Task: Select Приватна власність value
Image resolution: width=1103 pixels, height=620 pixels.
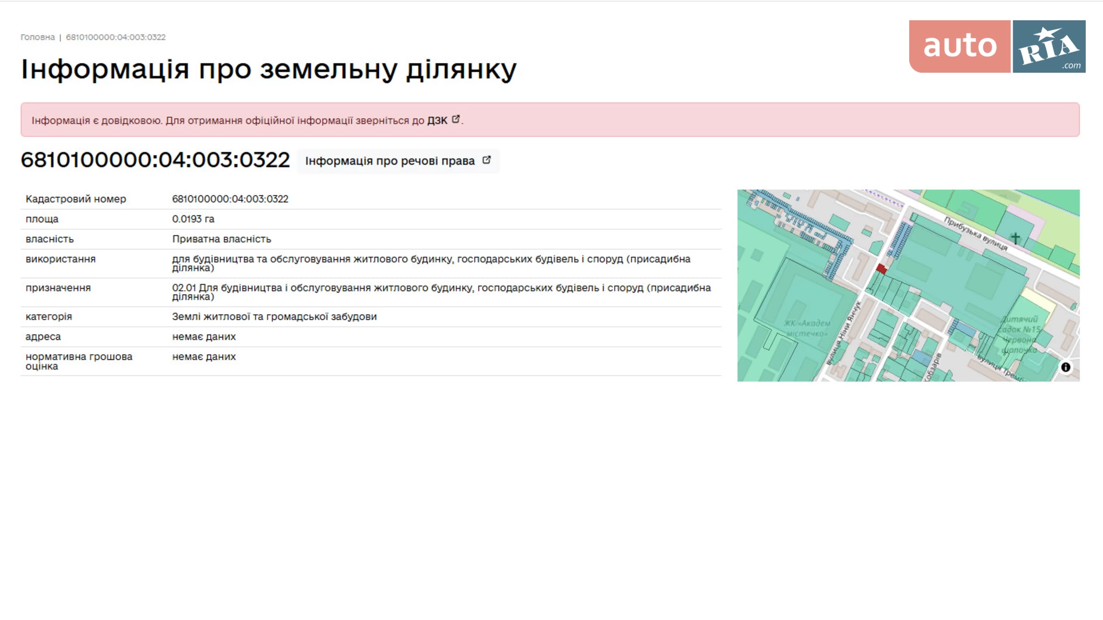Action: 222,239
